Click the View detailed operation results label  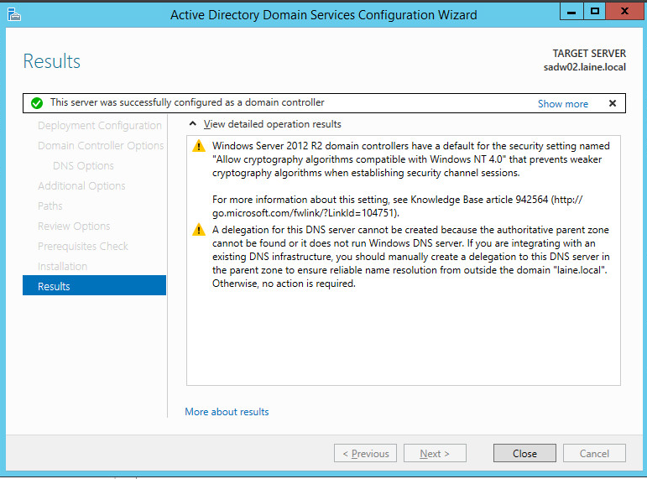(273, 124)
